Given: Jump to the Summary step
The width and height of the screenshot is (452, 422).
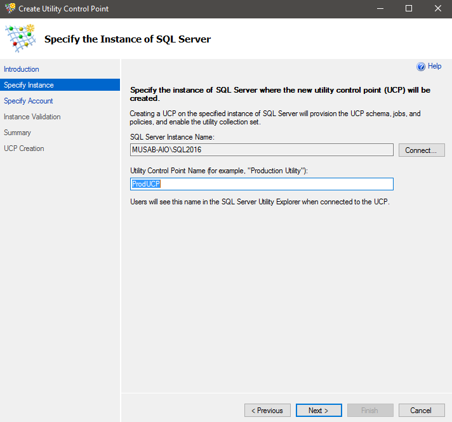Looking at the screenshot, I should [17, 133].
